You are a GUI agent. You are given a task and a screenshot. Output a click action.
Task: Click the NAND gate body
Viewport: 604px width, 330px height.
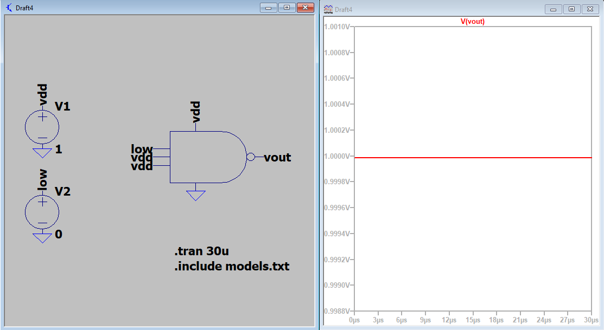click(206, 157)
